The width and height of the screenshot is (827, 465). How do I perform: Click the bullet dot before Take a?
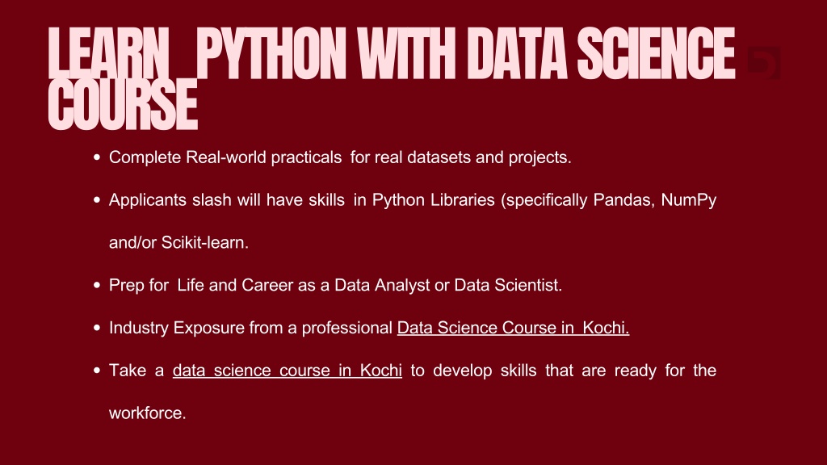pos(97,371)
